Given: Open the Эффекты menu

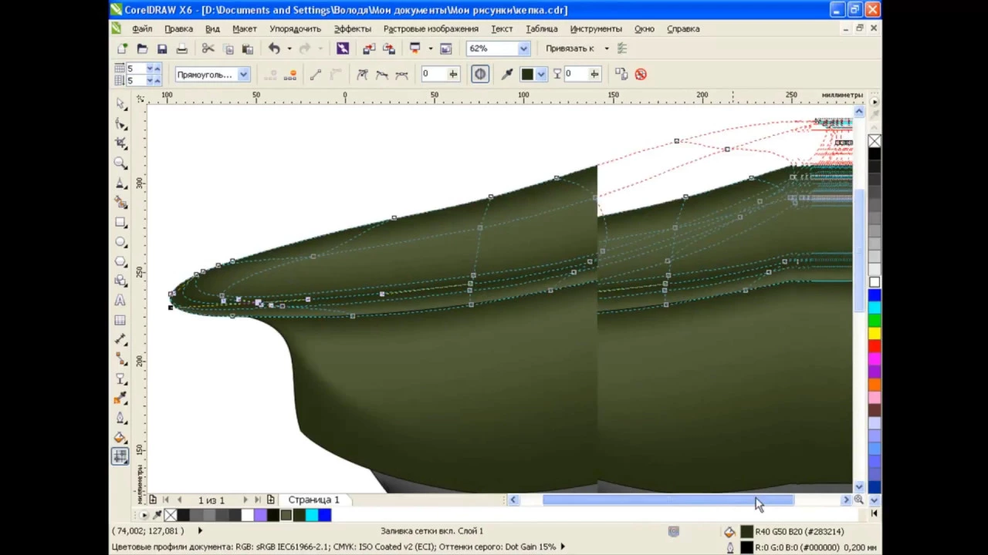Looking at the screenshot, I should pyautogui.click(x=353, y=29).
